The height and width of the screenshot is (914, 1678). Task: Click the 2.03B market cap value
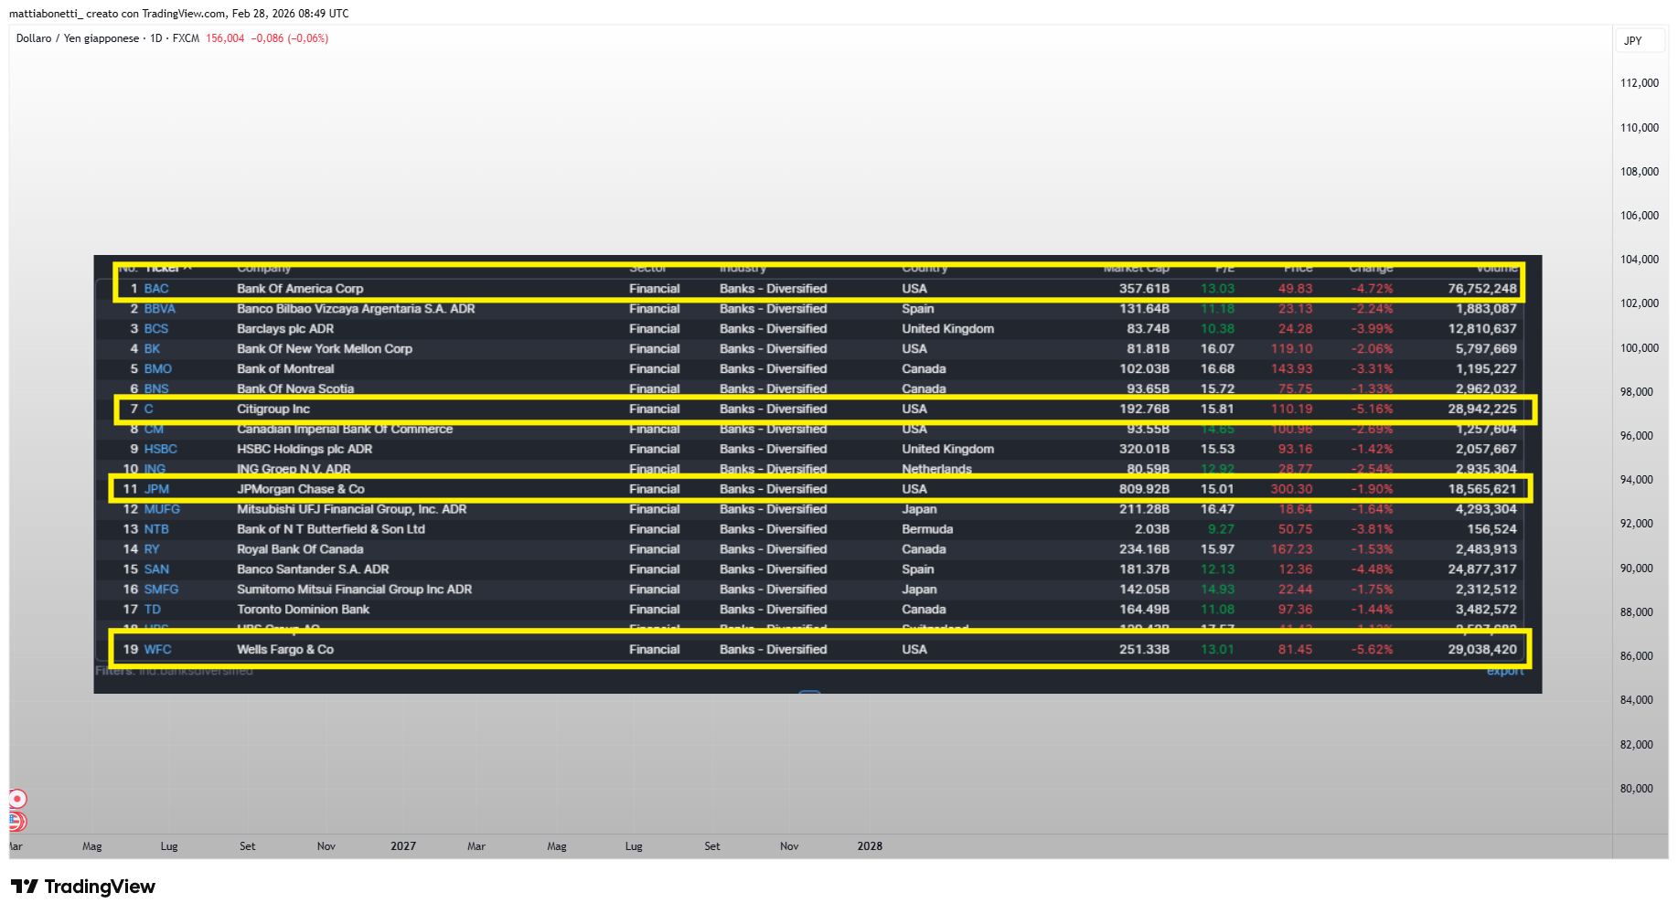pyautogui.click(x=1152, y=530)
